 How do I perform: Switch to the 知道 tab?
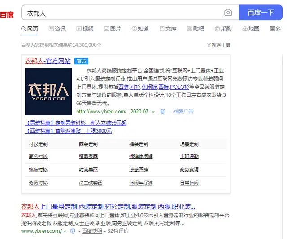pyautogui.click(x=140, y=29)
